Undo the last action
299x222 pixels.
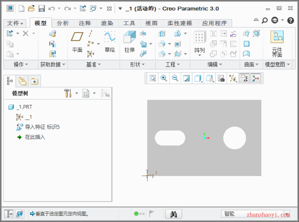51,9
